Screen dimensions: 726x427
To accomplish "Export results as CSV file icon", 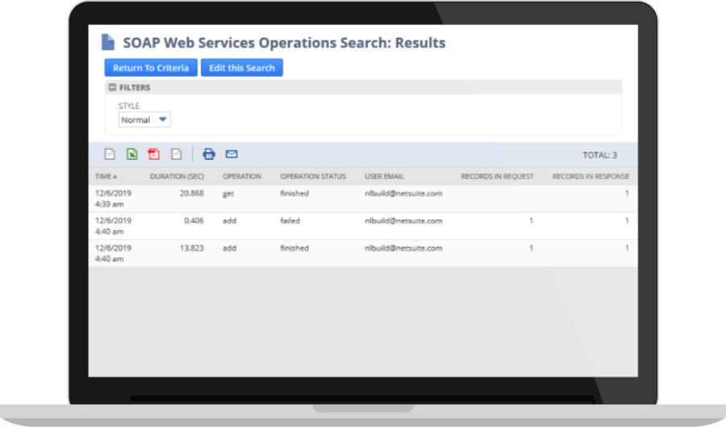I will 110,154.
